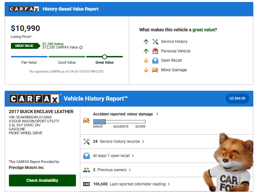Click the value slider's circle marker
The image size is (255, 194).
[105, 57]
